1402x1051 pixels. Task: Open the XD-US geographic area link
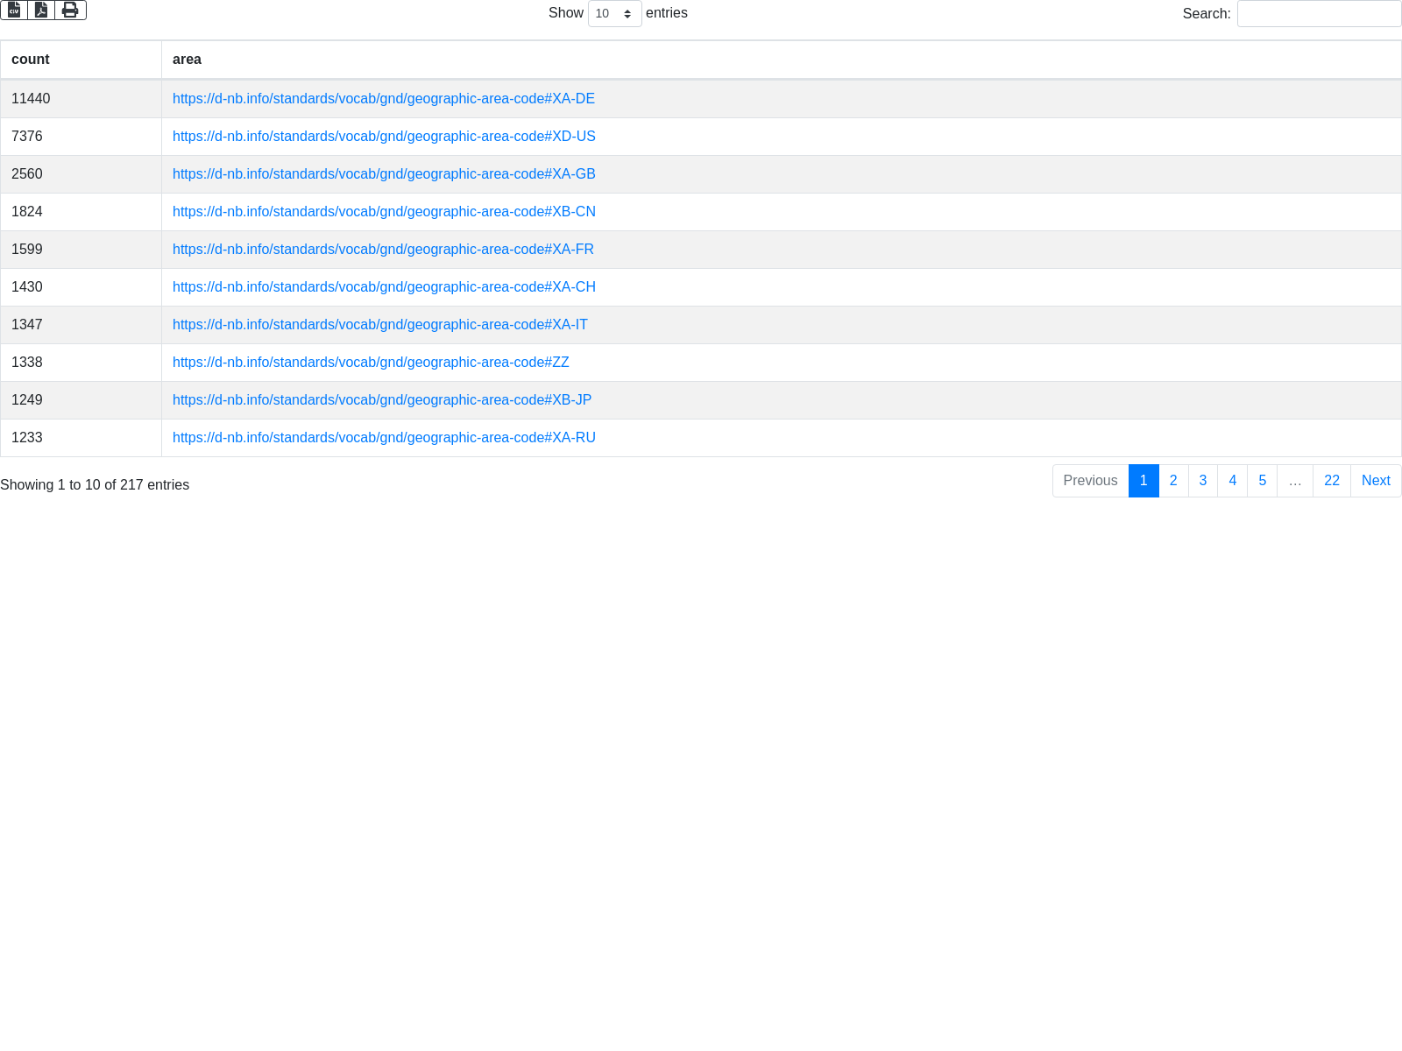[384, 137]
